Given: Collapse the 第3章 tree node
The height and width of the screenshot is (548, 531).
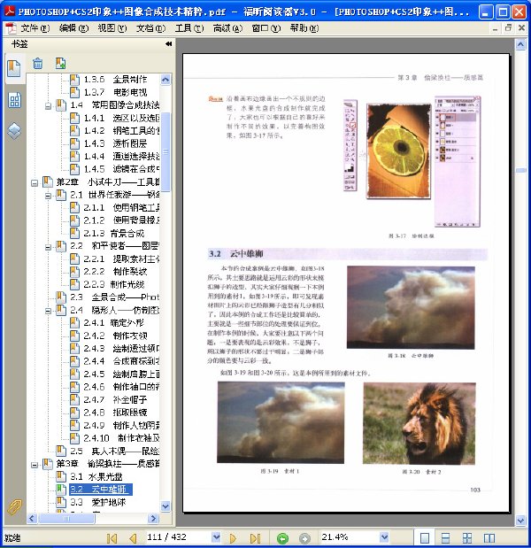Looking at the screenshot, I should pyautogui.click(x=35, y=465).
